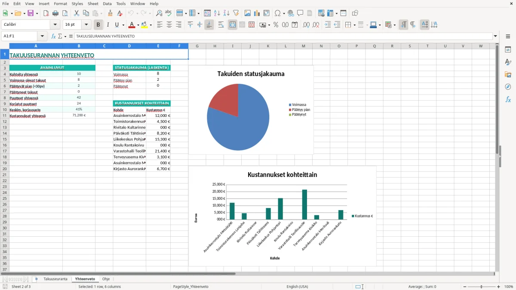516x290 pixels.
Task: Open the Font Name dropdown
Action: (x=55, y=25)
